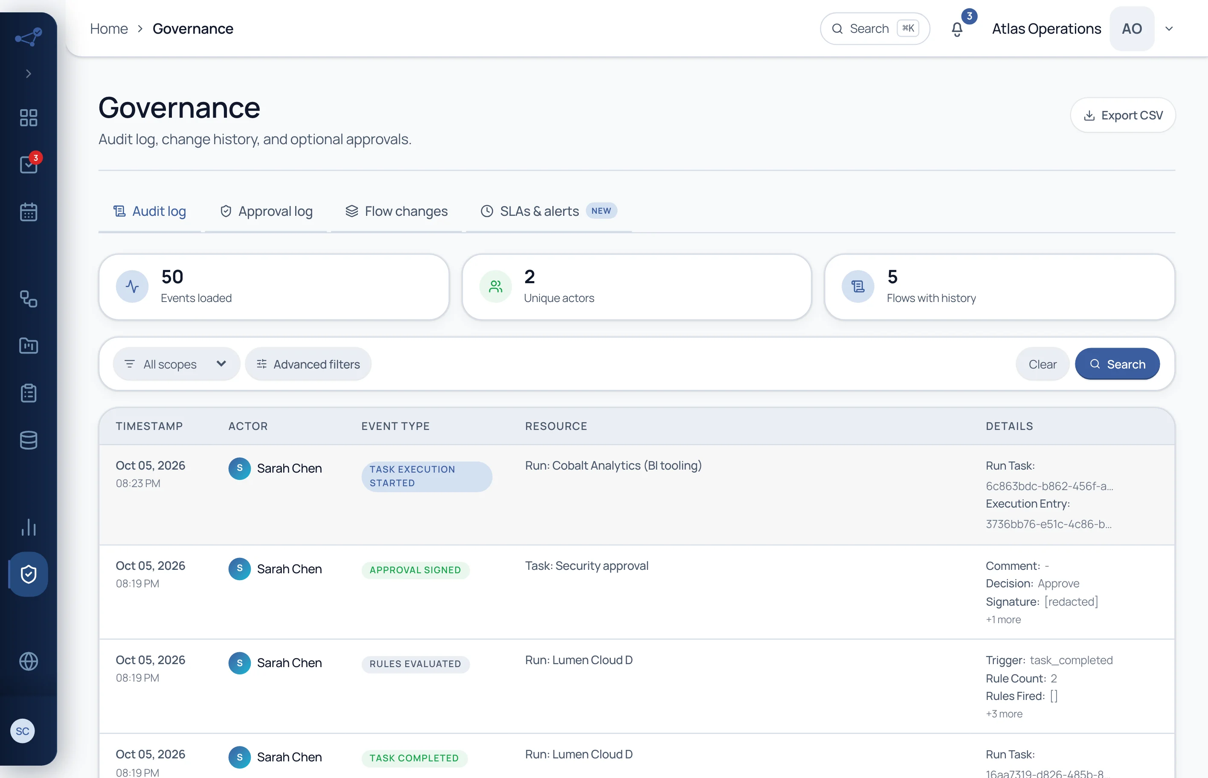The width and height of the screenshot is (1208, 778).
Task: Click the Rules Evaluated badge
Action: pyautogui.click(x=415, y=664)
